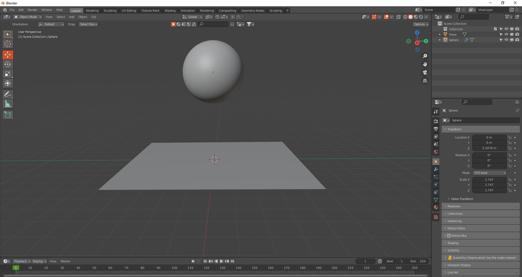The width and height of the screenshot is (522, 277).
Task: Toggle snapping magnet in viewport header
Action: click(218, 17)
